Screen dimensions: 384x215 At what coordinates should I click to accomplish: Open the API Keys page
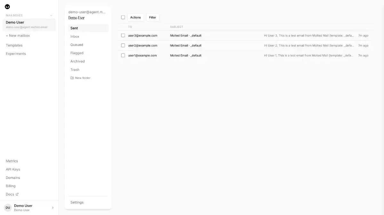tap(13, 169)
